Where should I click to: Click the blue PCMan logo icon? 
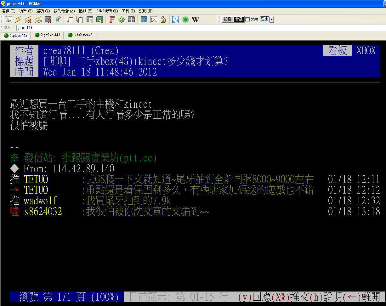pyautogui.click(x=176, y=20)
